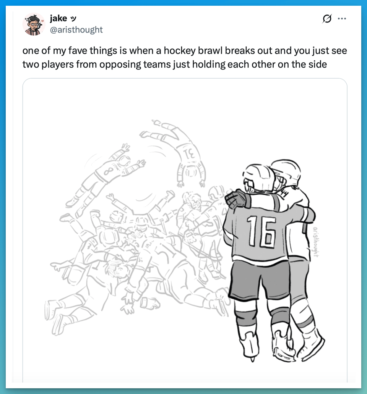Screen dimensions: 367x394
Task: Click the tweet text about hockey brawl
Action: [x=184, y=57]
